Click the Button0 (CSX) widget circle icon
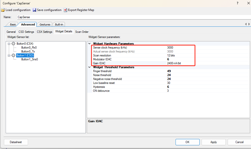251x149 pixels. coord(14,44)
